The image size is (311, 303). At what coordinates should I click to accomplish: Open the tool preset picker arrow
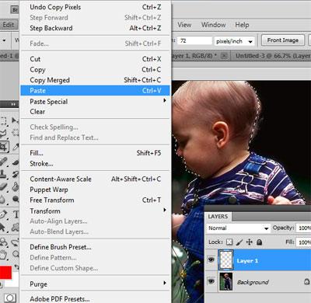[4, 40]
